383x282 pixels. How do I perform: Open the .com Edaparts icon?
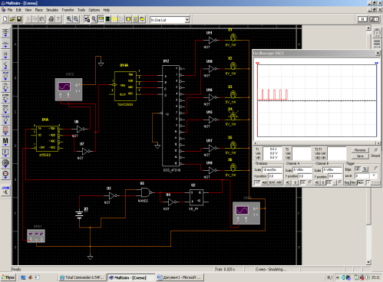coord(5,191)
